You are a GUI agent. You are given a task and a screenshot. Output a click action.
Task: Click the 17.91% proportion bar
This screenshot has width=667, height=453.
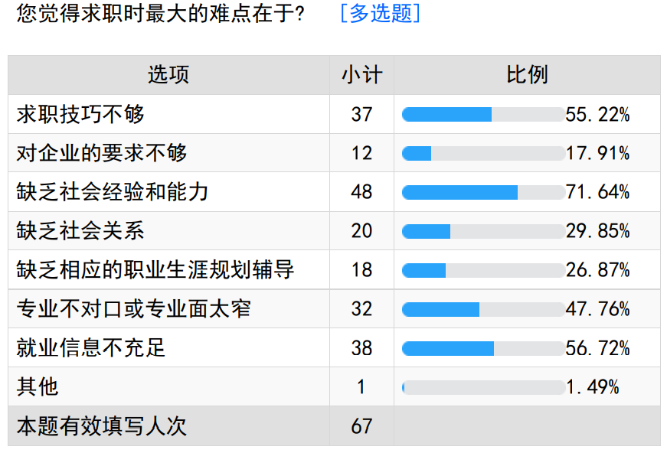[x=483, y=154]
